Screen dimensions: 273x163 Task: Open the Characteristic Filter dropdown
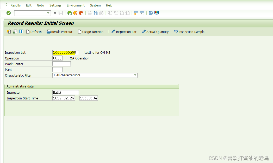135,75
